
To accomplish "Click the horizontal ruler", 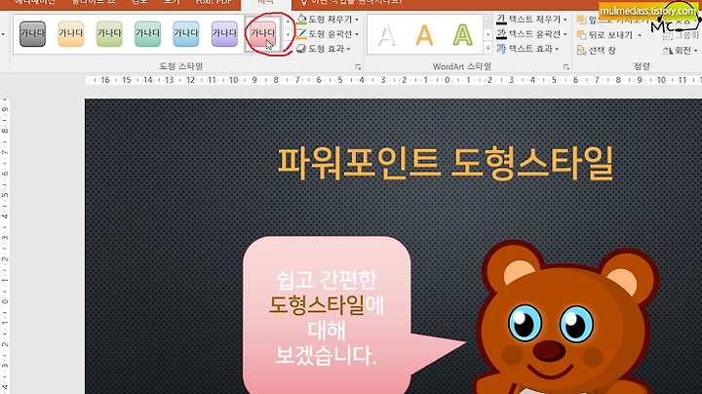I will [x=394, y=80].
